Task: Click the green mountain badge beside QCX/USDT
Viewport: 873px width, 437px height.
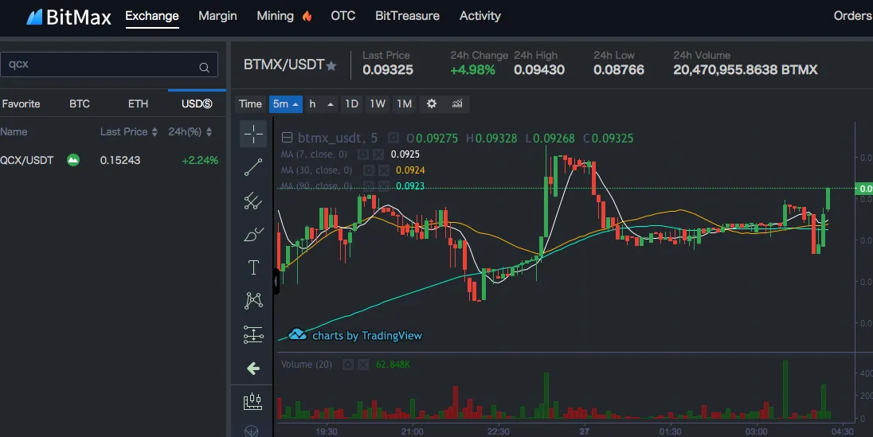Action: (73, 160)
